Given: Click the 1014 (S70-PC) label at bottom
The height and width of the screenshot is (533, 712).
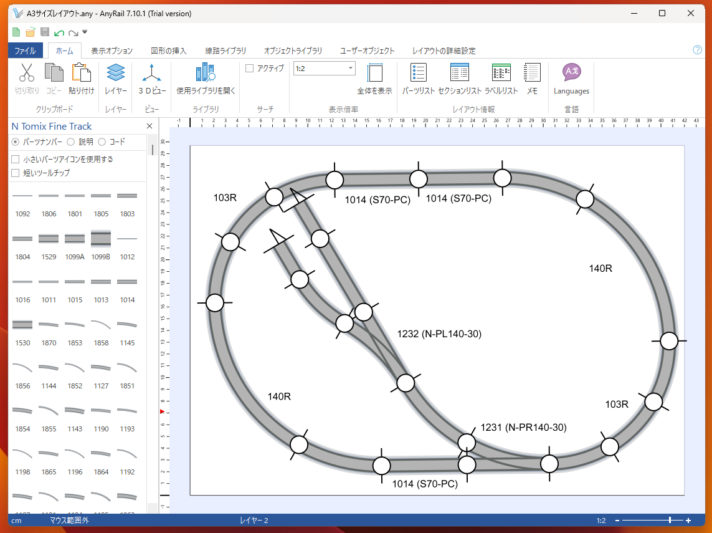Looking at the screenshot, I should pos(425,484).
